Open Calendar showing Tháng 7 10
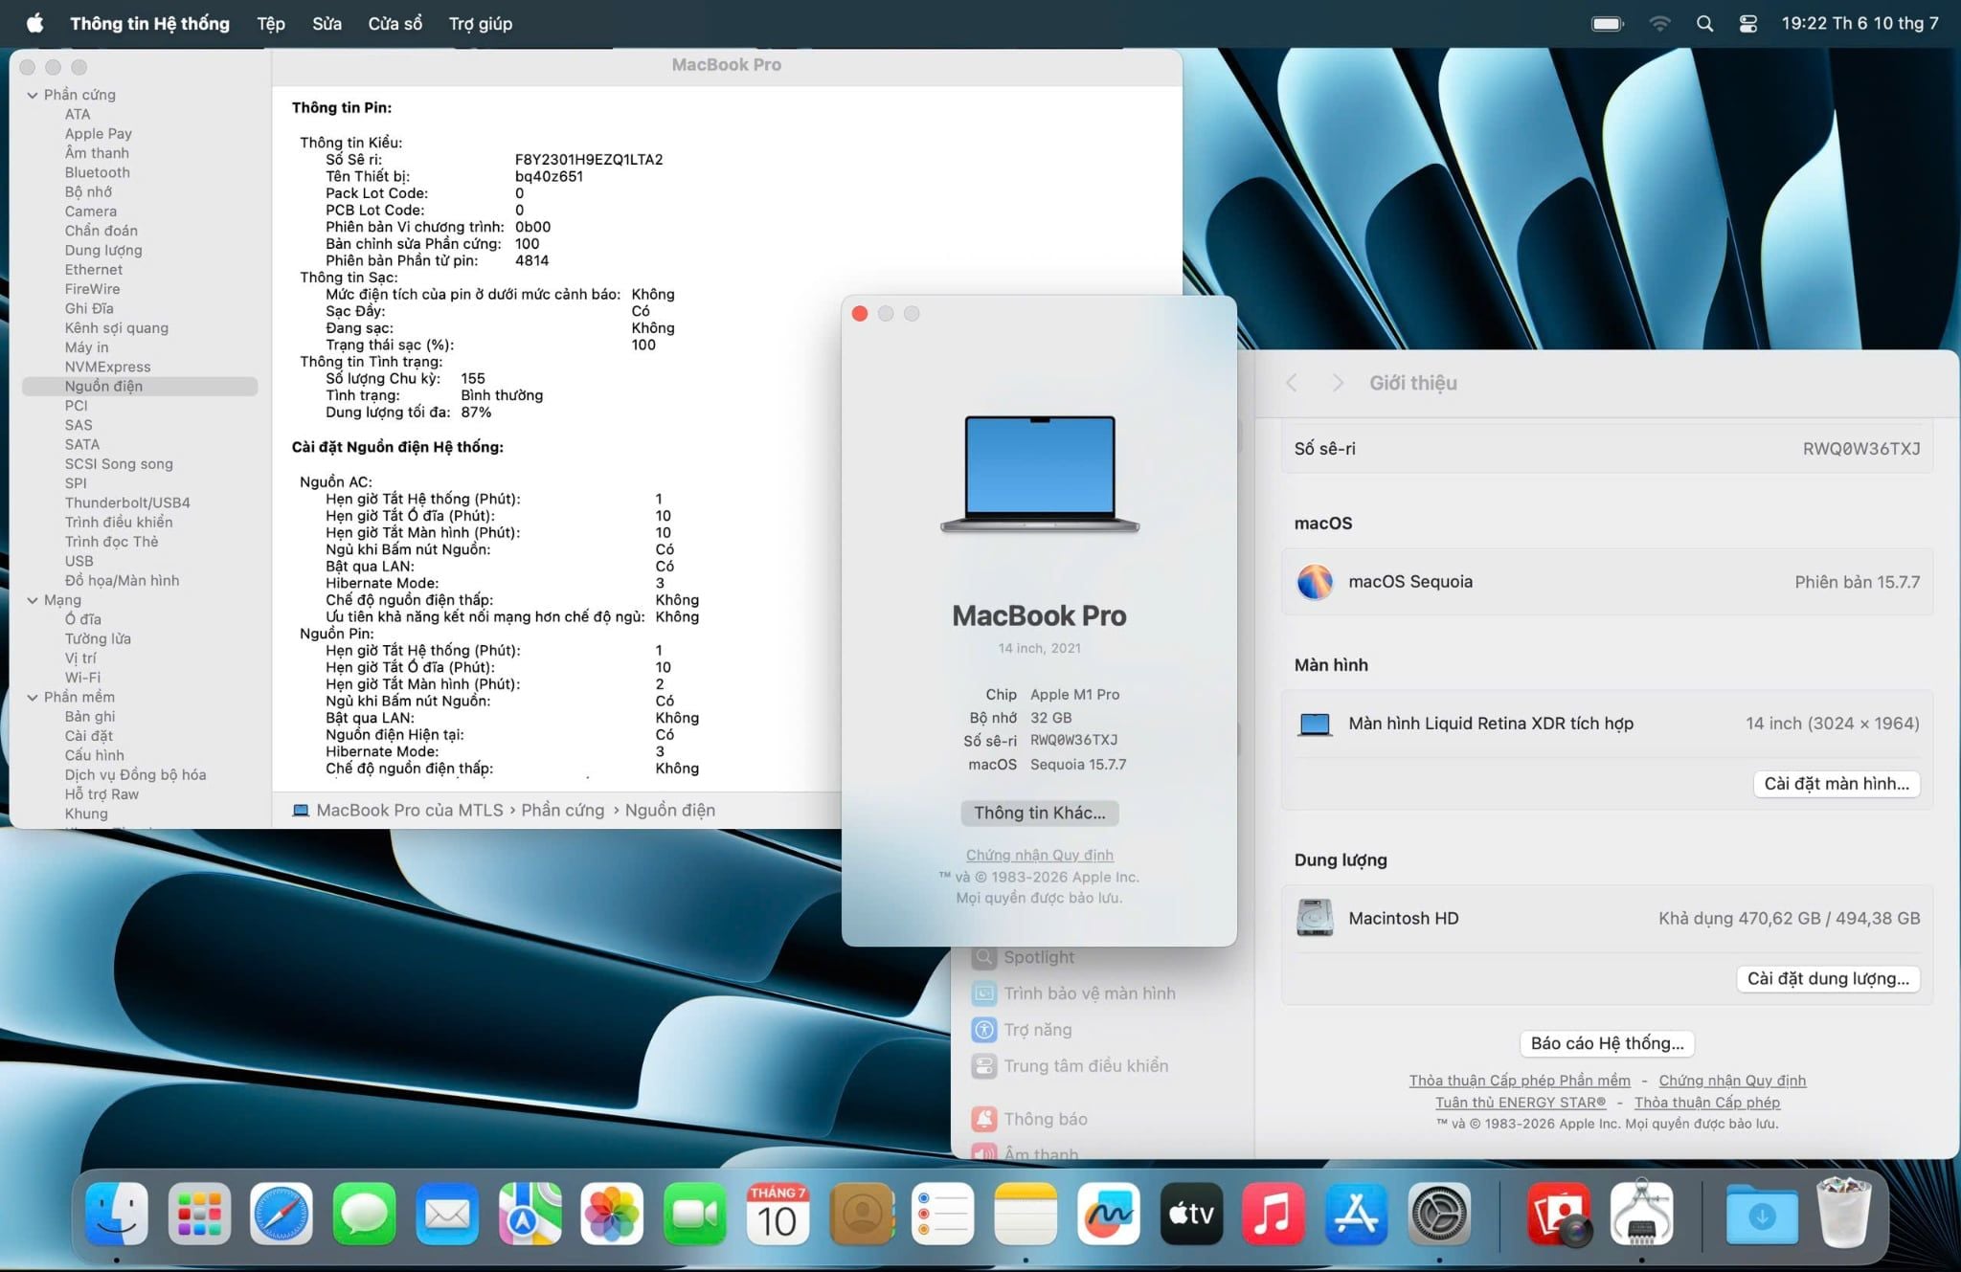The image size is (1961, 1272). [x=778, y=1214]
